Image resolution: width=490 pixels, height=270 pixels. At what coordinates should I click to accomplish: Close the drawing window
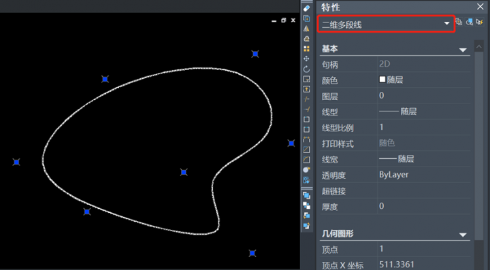pos(293,20)
